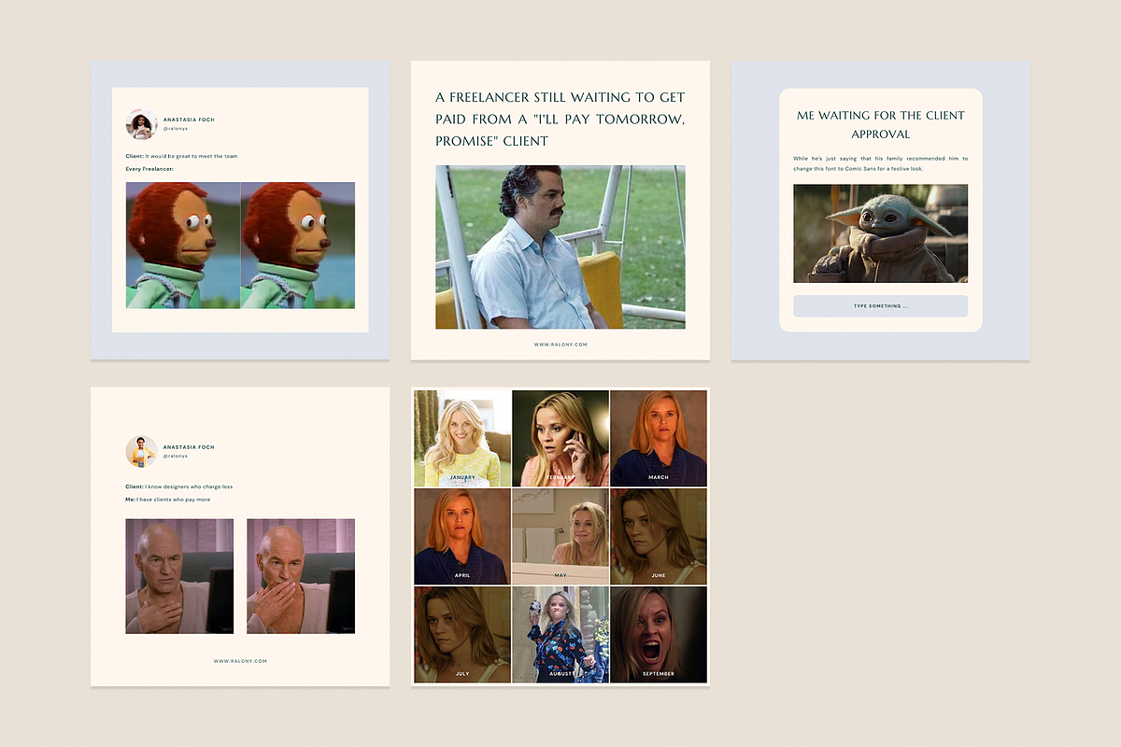Image resolution: width=1121 pixels, height=747 pixels.
Task: Click the '@ralonys' handle in the 'charge less' card
Action: click(175, 456)
